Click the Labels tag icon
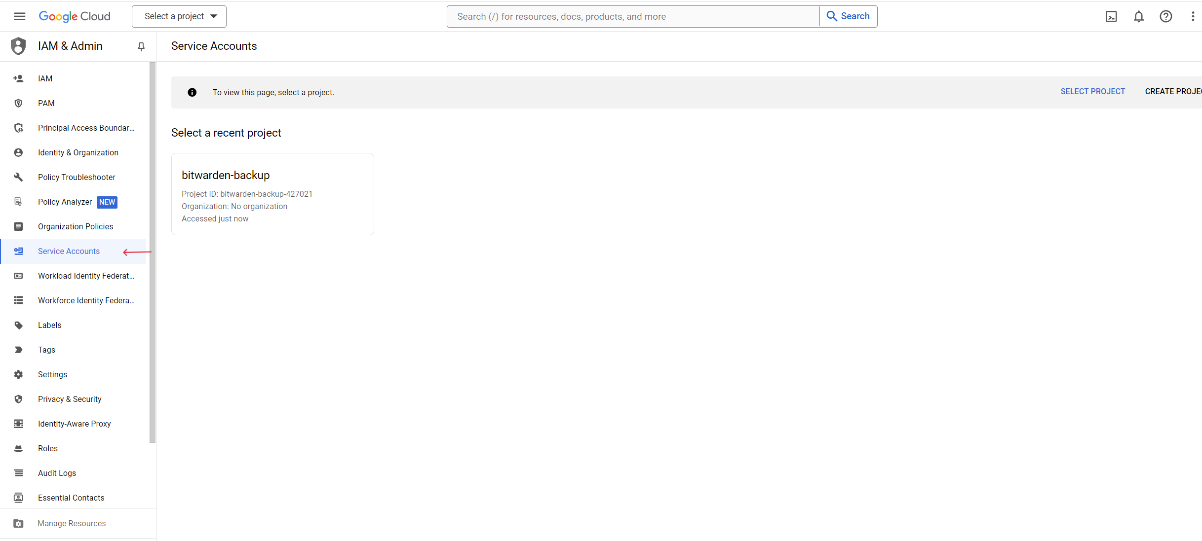 [x=18, y=325]
